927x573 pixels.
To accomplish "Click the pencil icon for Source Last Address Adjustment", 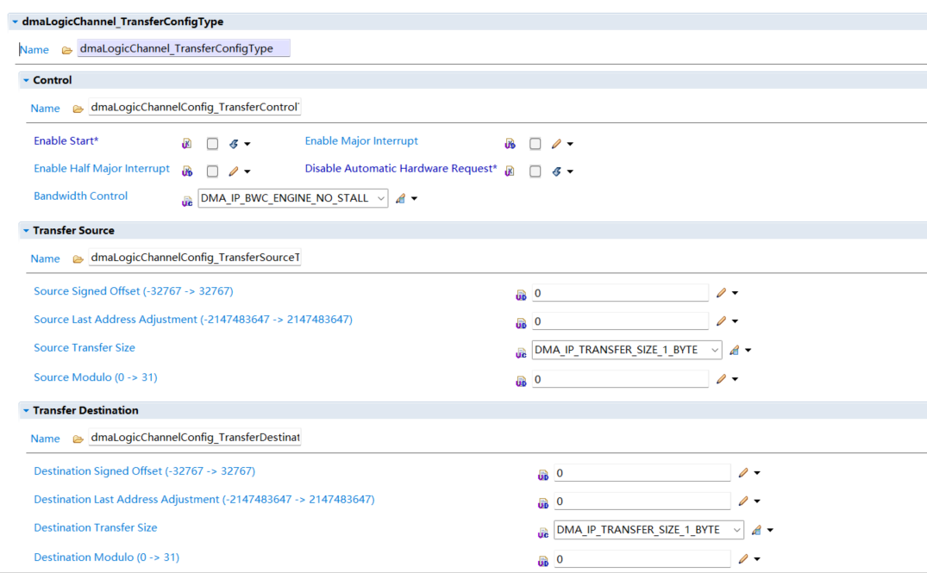I will pyautogui.click(x=722, y=321).
